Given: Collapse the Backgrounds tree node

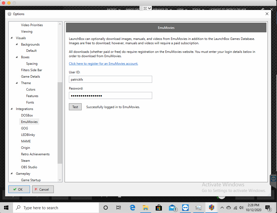Looking at the screenshot, I should 17,44.
